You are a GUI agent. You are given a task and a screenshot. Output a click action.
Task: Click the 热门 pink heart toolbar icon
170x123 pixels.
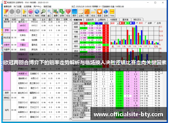[x=31, y=13]
